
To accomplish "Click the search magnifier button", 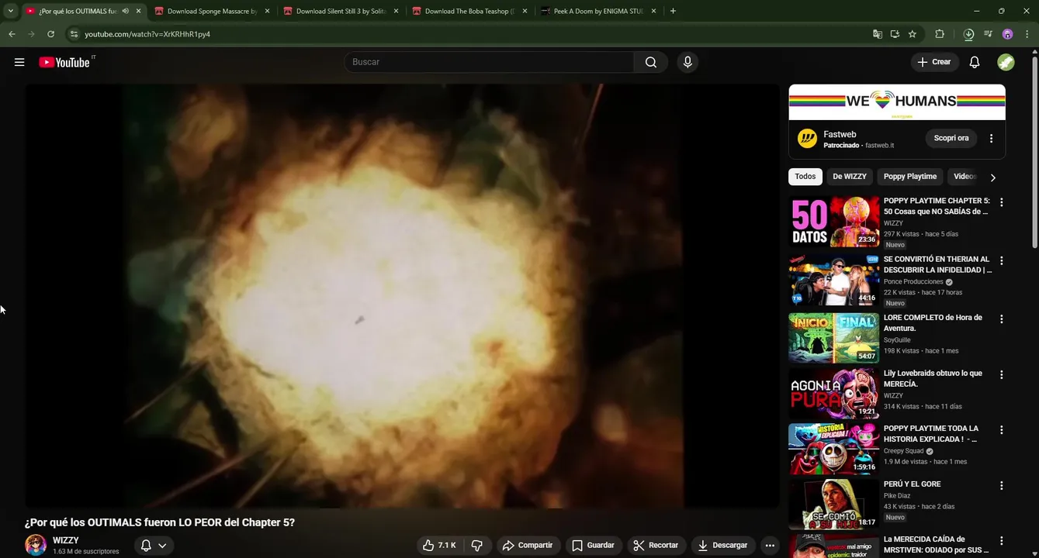I will point(651,62).
